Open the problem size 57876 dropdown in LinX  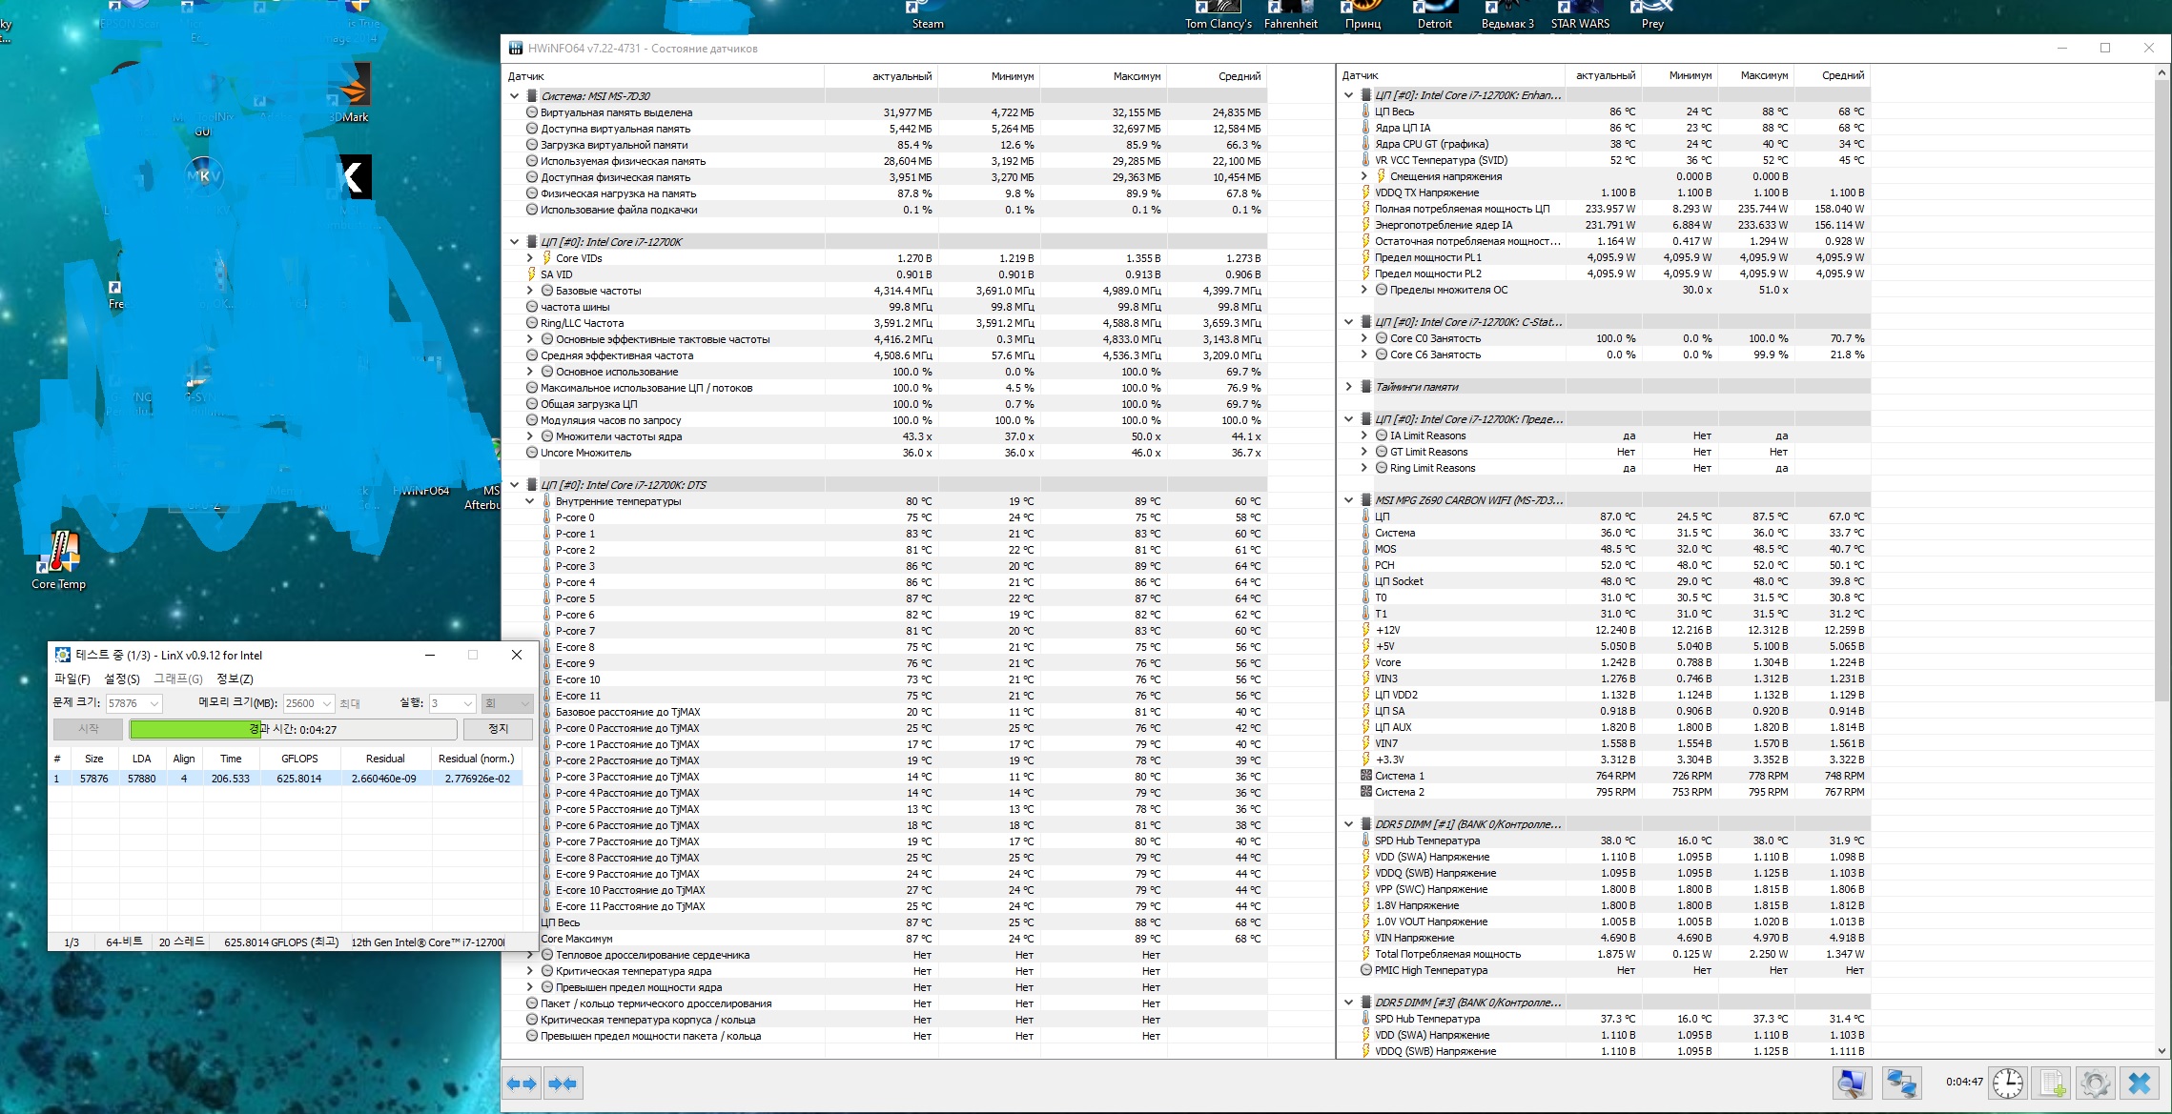point(154,703)
